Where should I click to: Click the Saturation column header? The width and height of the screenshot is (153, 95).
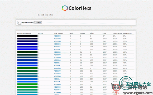118,33
